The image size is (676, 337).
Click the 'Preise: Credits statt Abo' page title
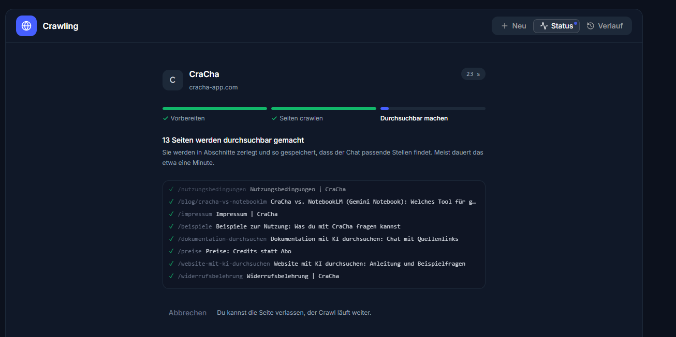pyautogui.click(x=248, y=251)
